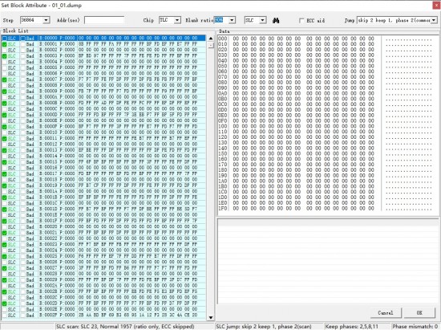Enable the ECC aid checkbox
441x330 pixels.
(301, 21)
